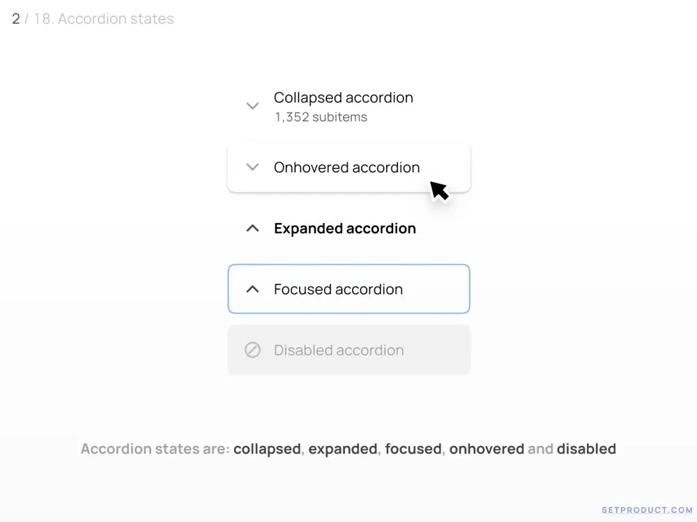
Task: Click the slide number 2 in header
Action: 15,19
